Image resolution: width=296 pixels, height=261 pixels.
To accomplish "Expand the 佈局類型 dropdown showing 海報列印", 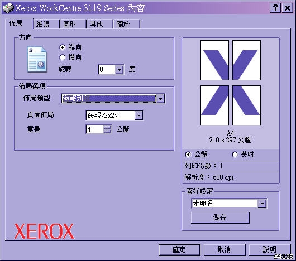I will click(x=160, y=99).
